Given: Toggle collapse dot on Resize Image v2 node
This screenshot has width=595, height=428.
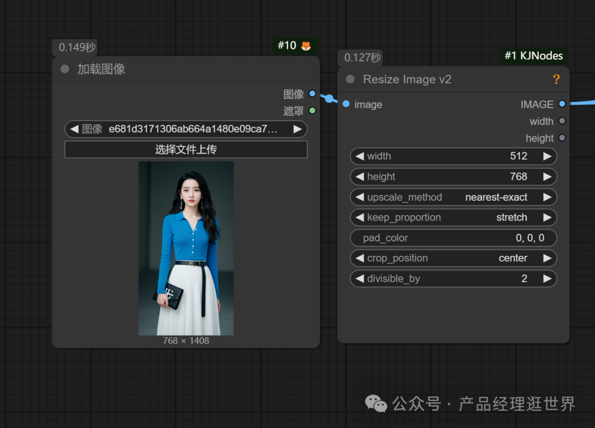Looking at the screenshot, I should tap(350, 79).
